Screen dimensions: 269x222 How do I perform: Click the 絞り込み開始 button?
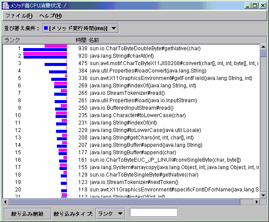click(28, 214)
